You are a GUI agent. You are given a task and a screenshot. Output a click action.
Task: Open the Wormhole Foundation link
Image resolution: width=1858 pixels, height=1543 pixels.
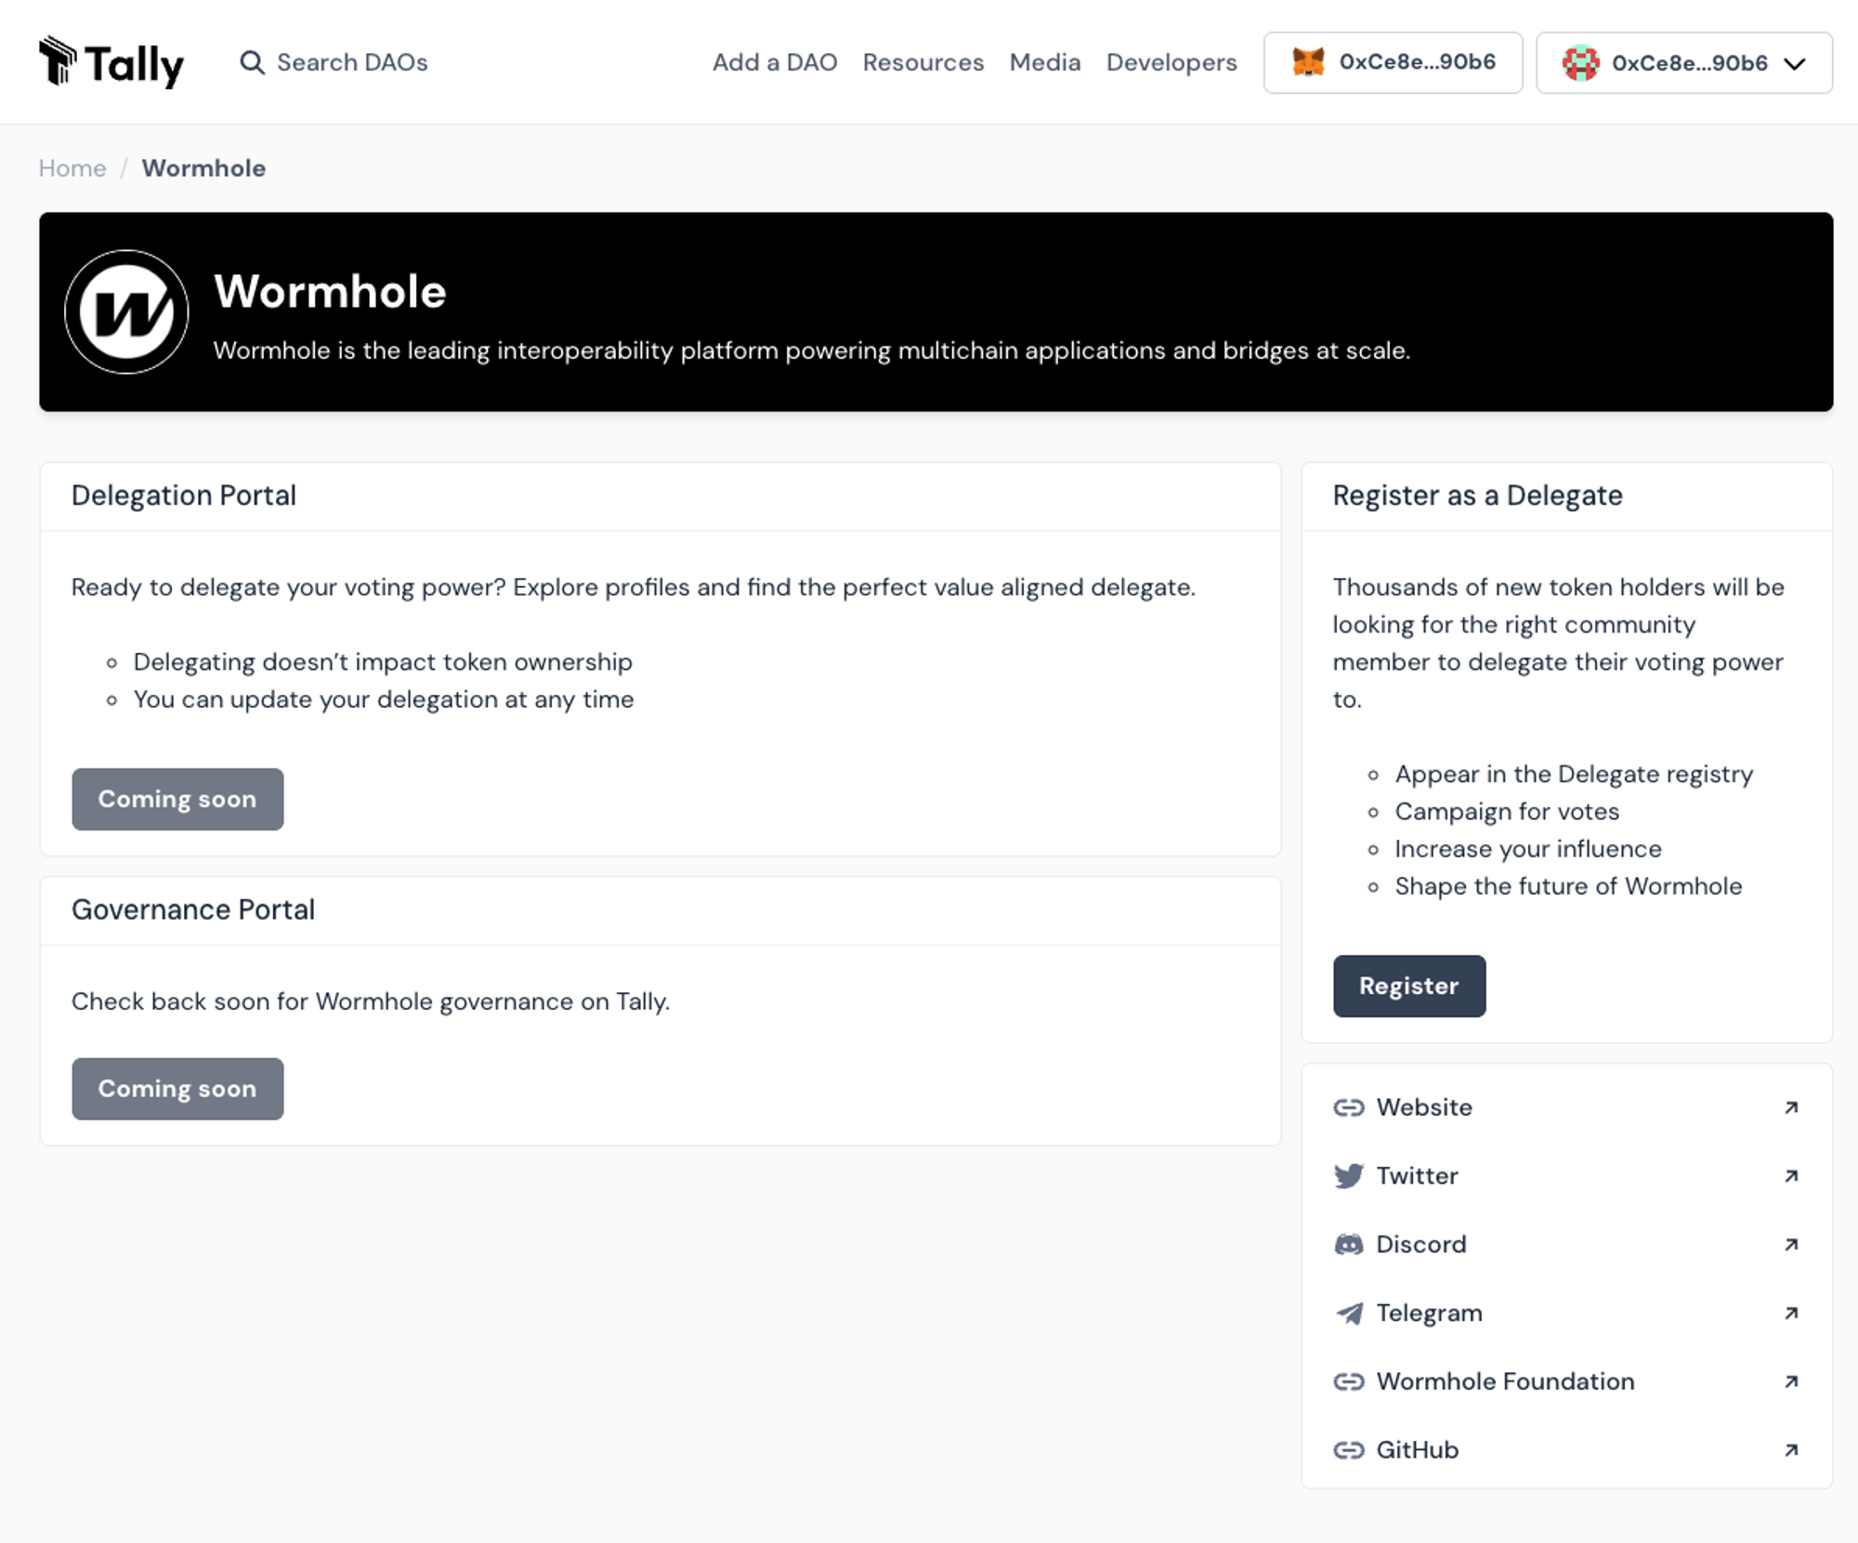click(x=1566, y=1381)
